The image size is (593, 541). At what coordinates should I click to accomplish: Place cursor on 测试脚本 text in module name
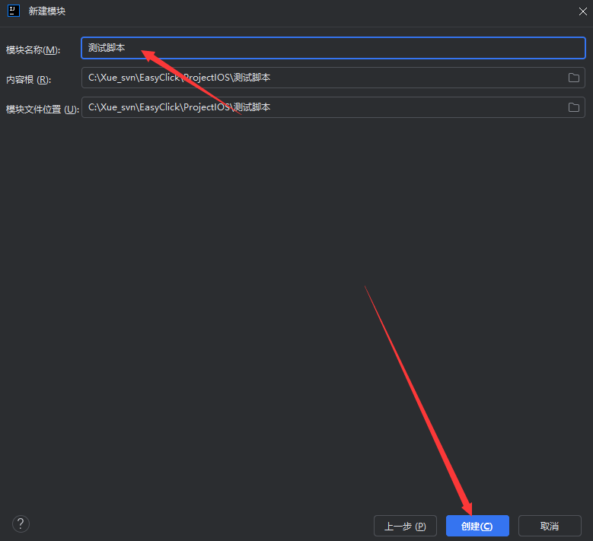[x=107, y=48]
